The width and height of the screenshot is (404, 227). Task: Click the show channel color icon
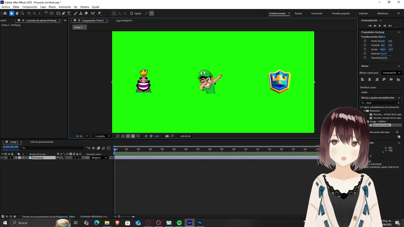pyautogui.click(x=146, y=136)
